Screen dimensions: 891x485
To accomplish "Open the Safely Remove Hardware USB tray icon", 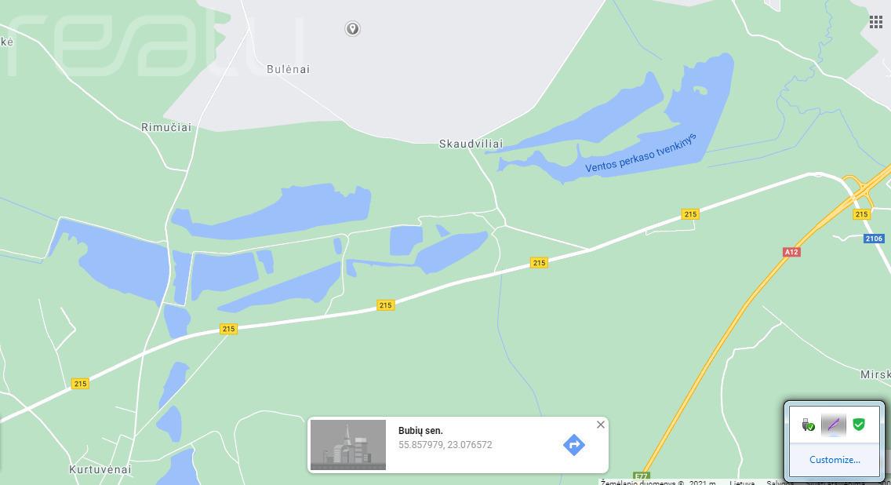I will (808, 425).
